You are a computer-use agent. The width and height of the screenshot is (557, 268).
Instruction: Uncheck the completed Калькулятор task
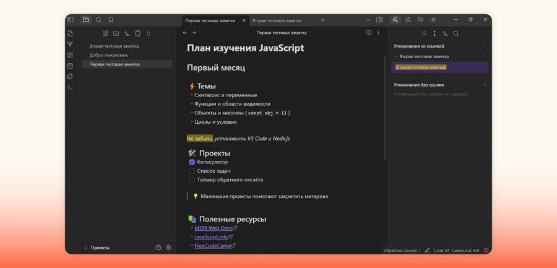pyautogui.click(x=192, y=162)
